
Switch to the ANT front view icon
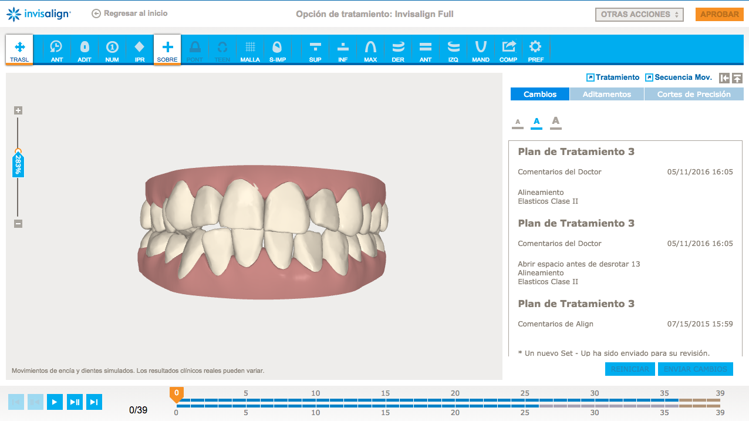(426, 50)
